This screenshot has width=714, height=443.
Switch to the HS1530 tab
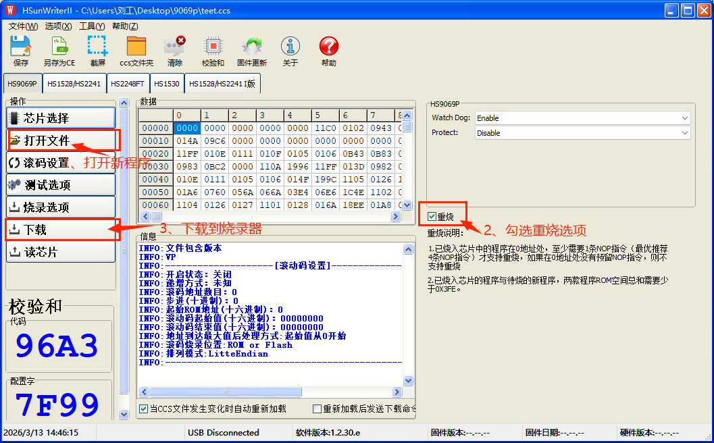coord(167,84)
